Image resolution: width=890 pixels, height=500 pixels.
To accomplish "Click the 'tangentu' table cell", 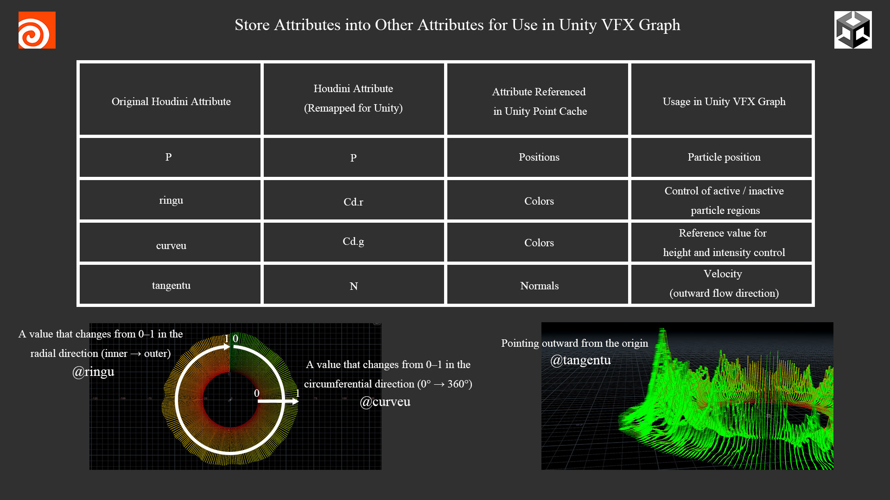I will pos(171,285).
